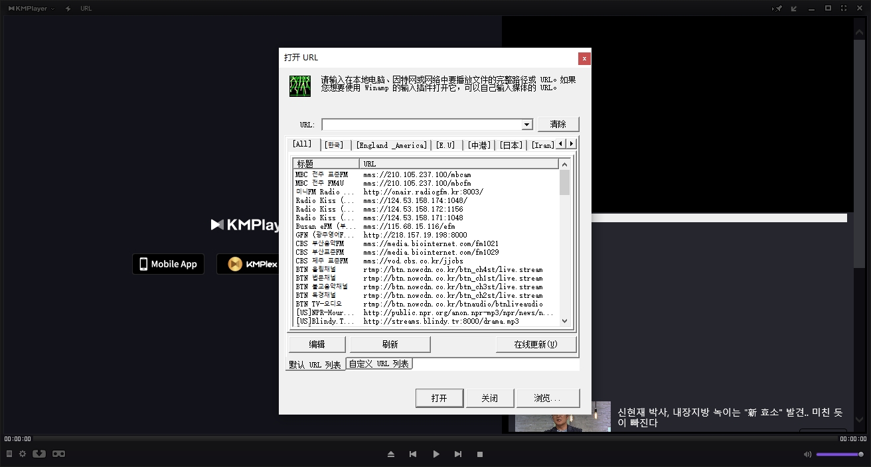Select Radio Kiss row mms://124.53.158.172:1156
This screenshot has height=467, width=871.
point(426,209)
